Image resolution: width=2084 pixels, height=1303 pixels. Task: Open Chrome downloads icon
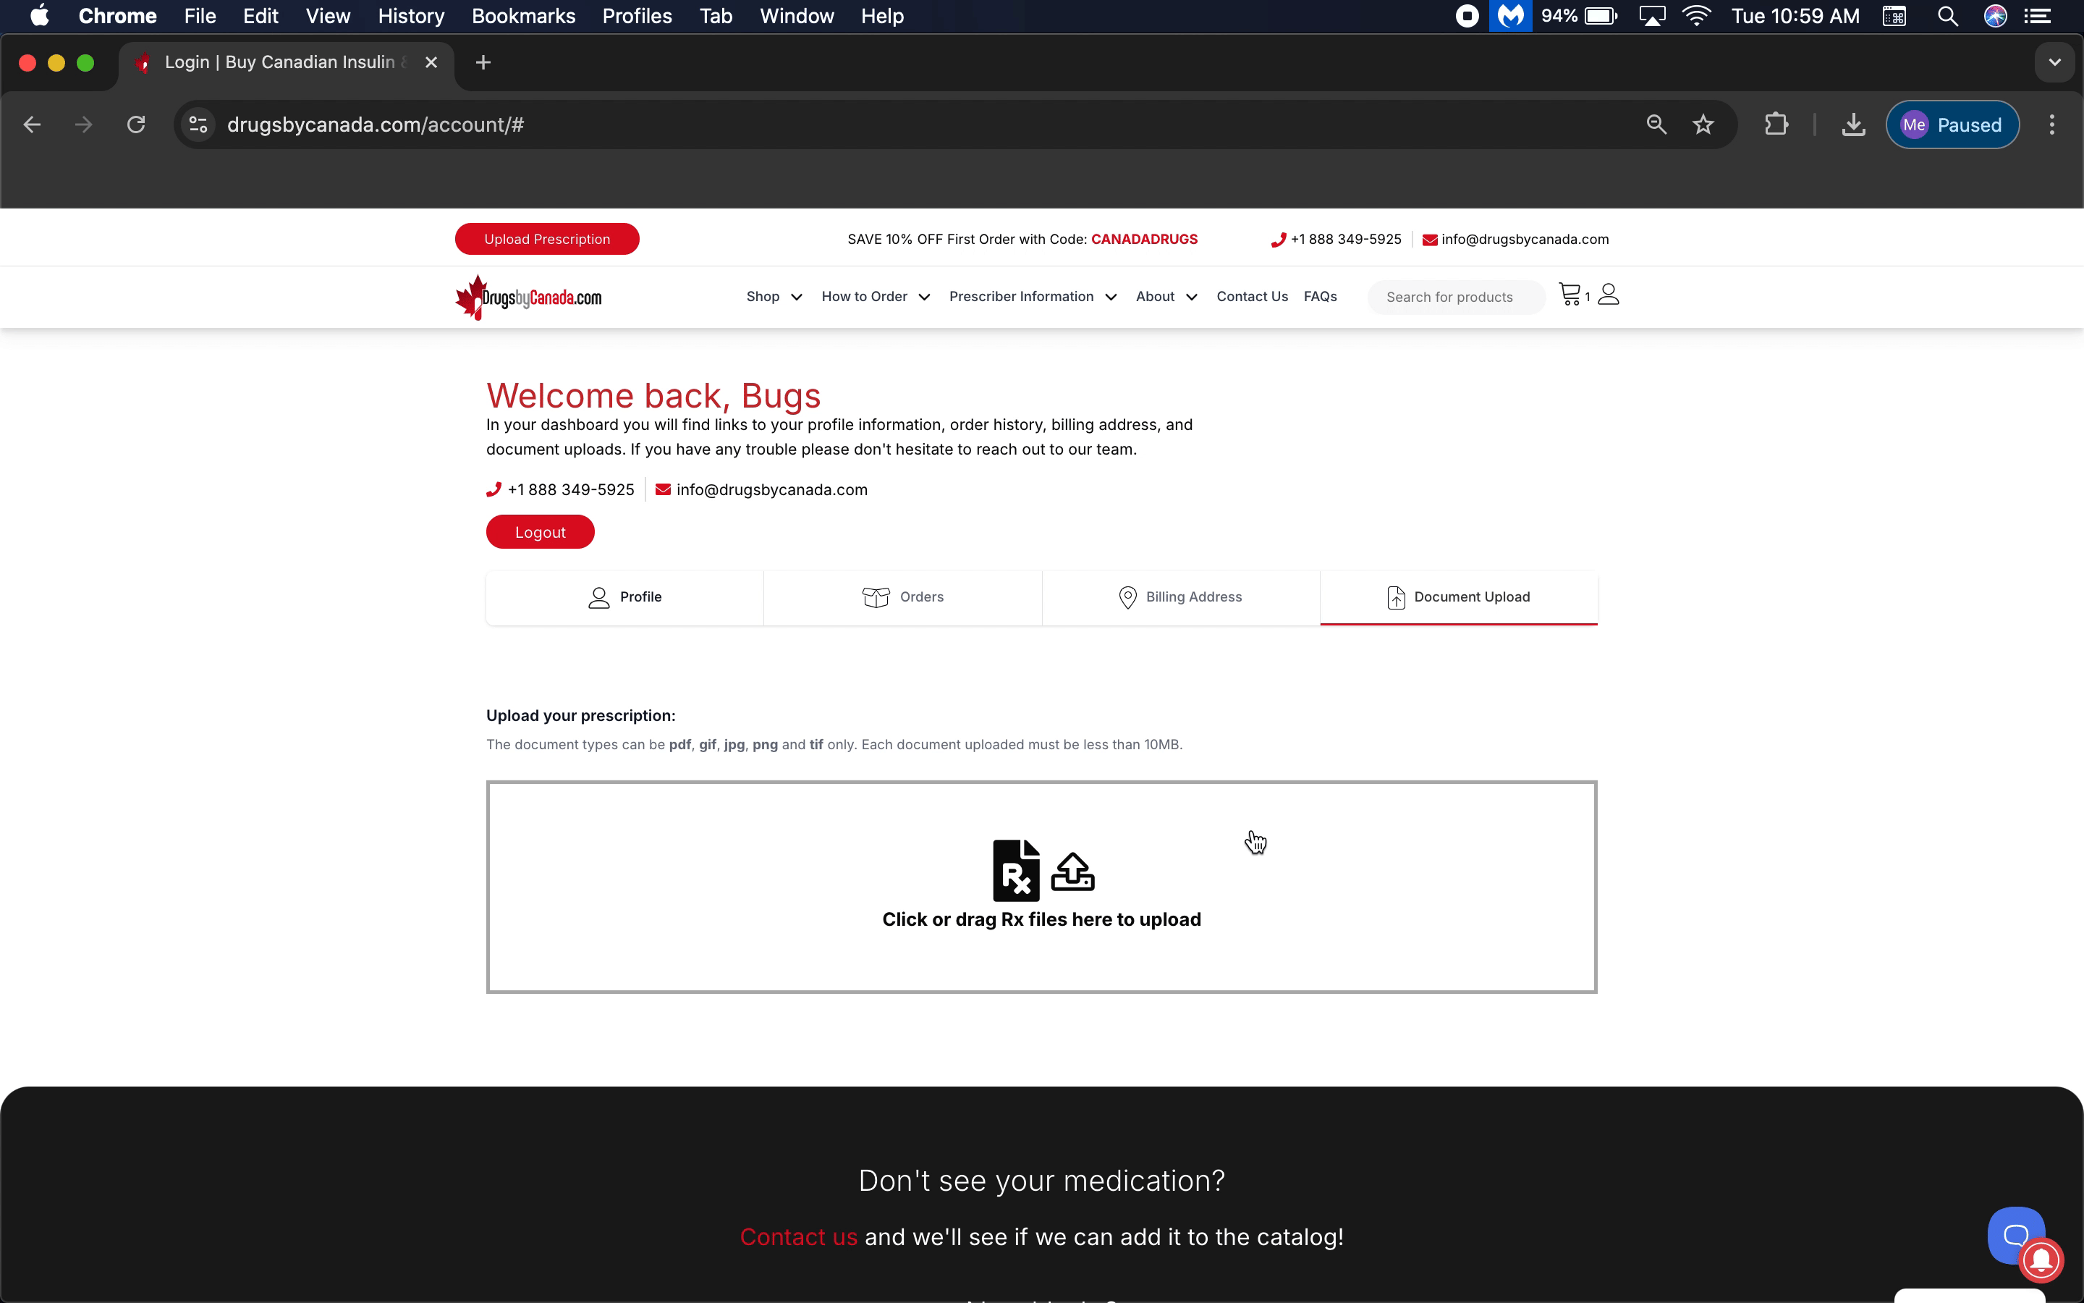(x=1853, y=125)
